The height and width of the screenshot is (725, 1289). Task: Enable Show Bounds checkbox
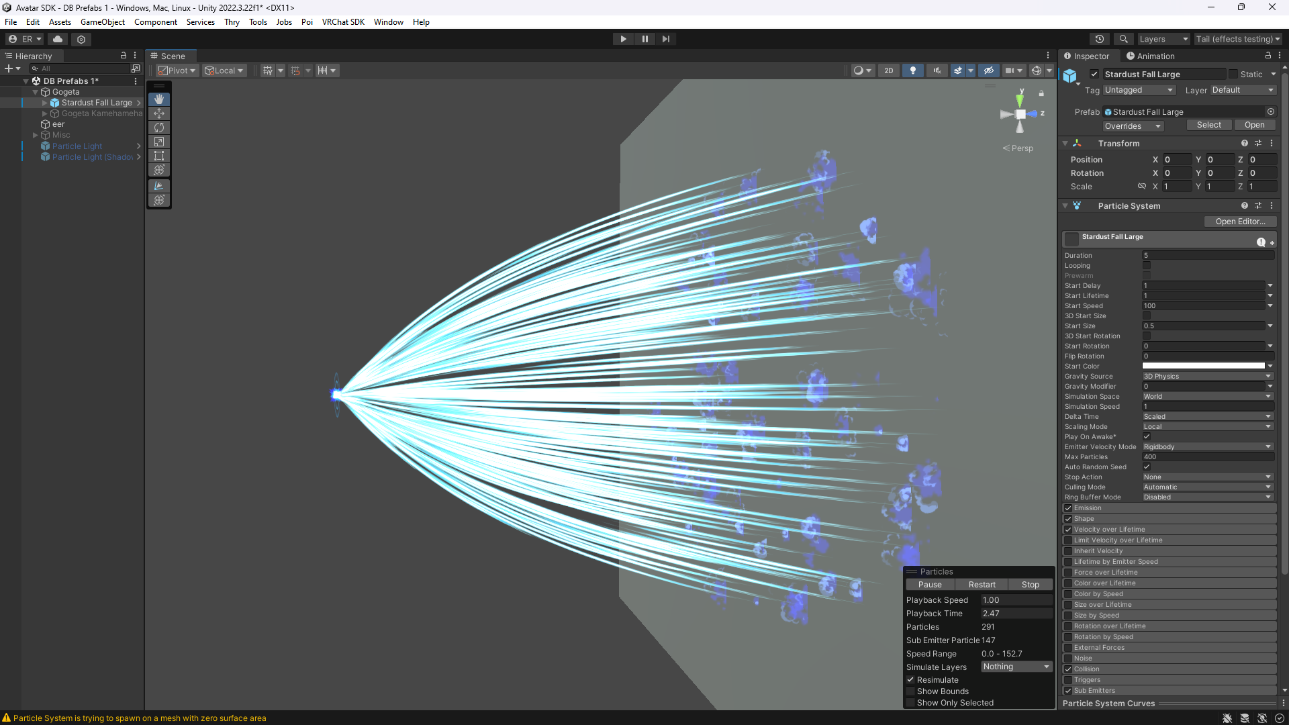tap(910, 691)
